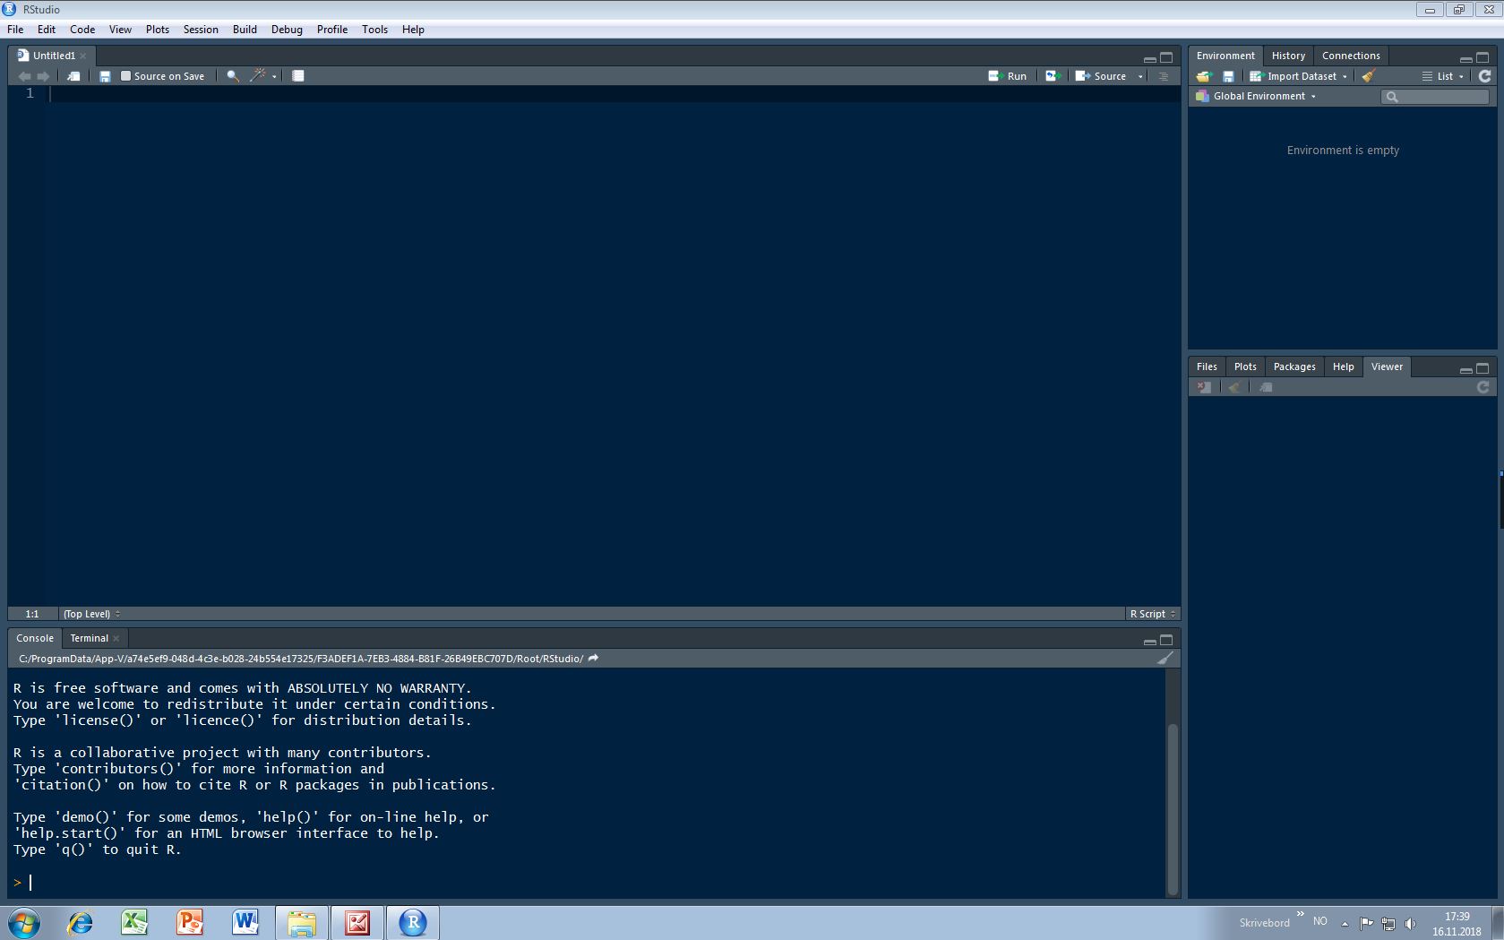The width and height of the screenshot is (1504, 940).
Task: View current working directory arrow icon
Action: (x=593, y=659)
